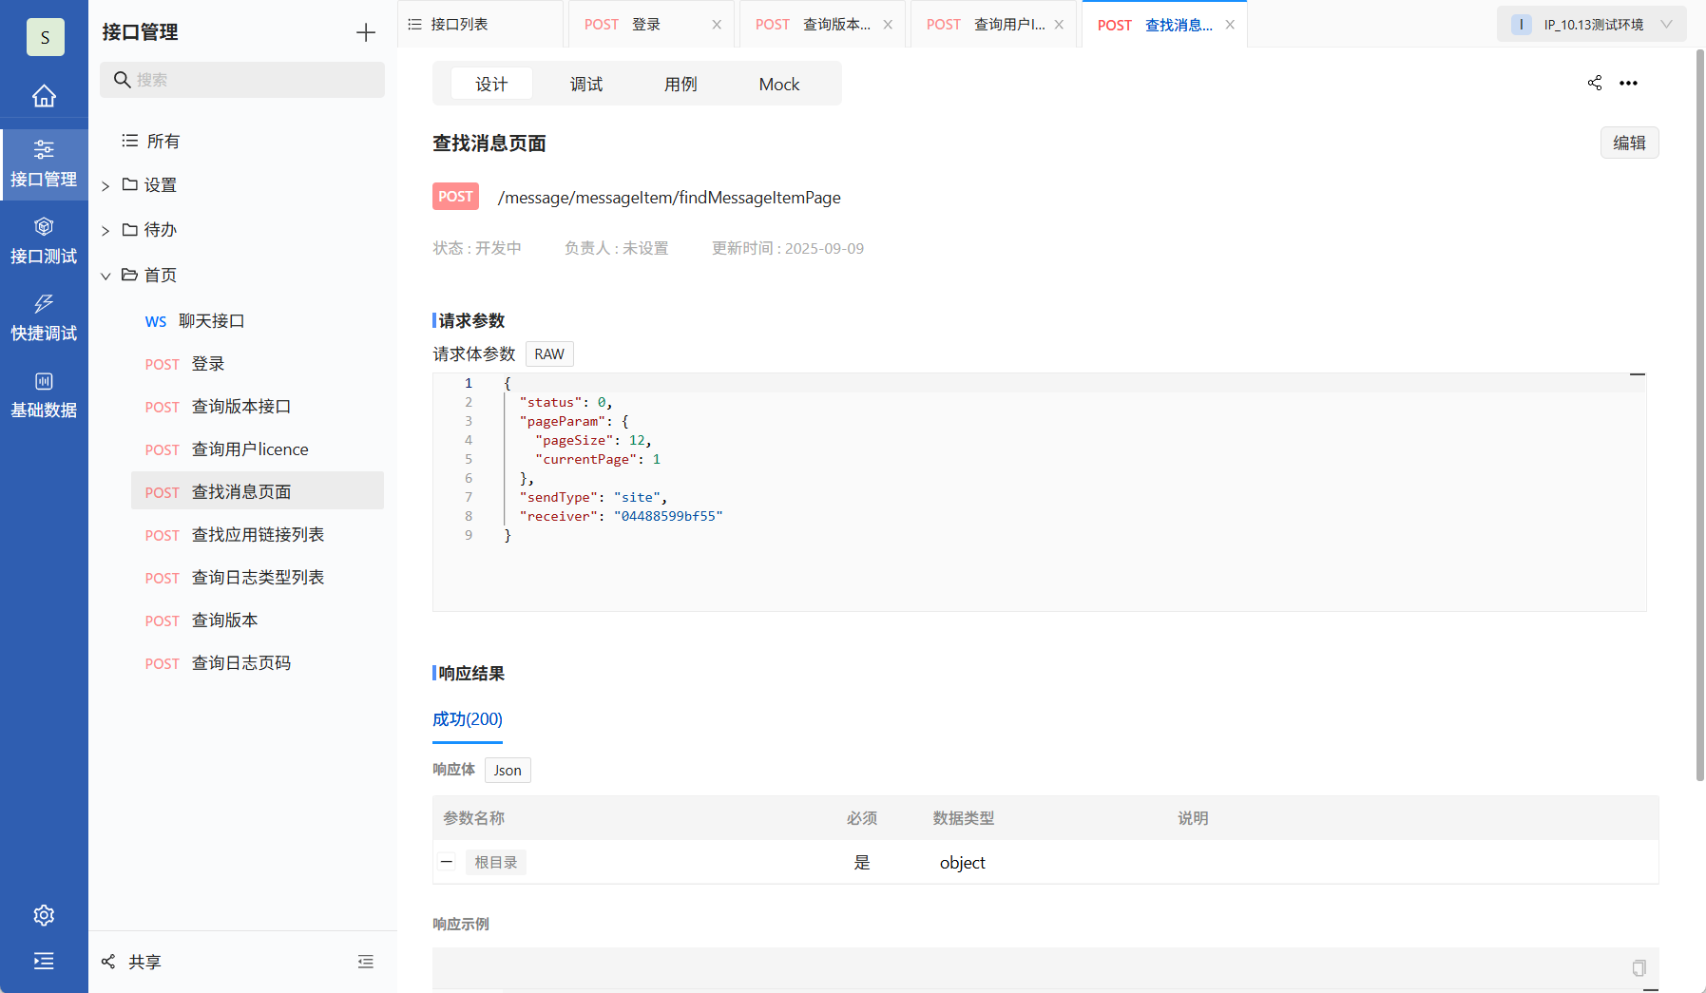Switch to the 查询版本 tab
The image size is (1706, 993).
point(822,24)
